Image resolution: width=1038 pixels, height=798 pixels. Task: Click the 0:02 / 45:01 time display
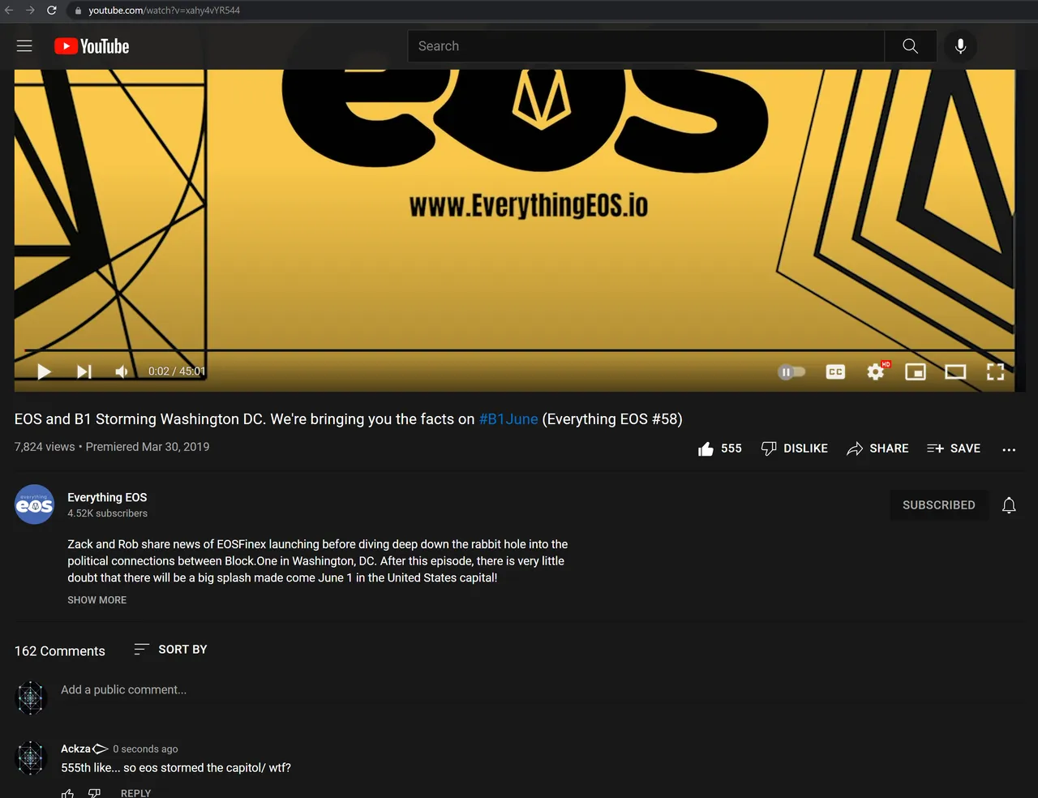point(177,371)
